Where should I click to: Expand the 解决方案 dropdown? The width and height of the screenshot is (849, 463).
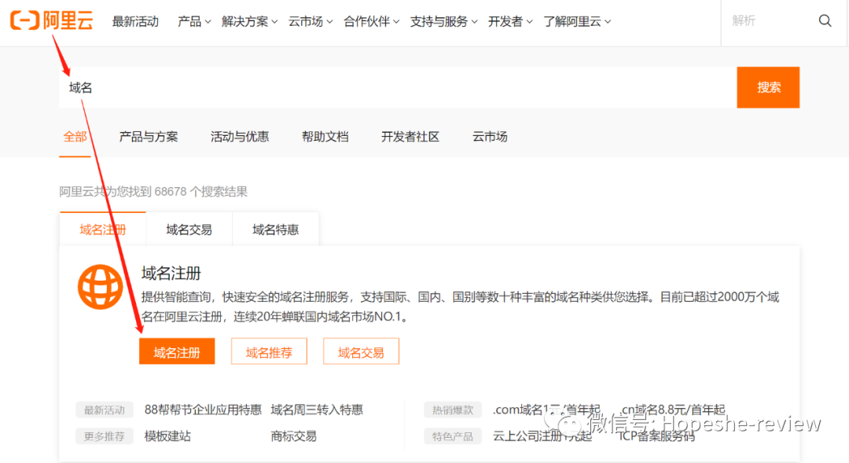[248, 21]
